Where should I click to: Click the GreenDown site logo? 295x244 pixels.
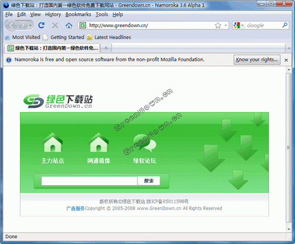(58, 101)
